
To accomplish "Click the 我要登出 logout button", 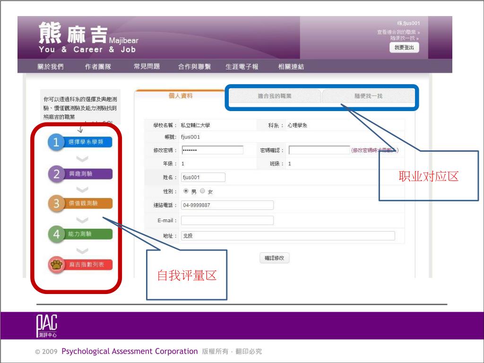I will 404,48.
